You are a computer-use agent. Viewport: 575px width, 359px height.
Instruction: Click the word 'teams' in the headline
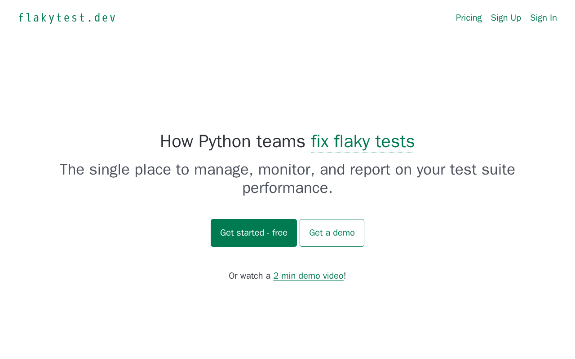[280, 142]
